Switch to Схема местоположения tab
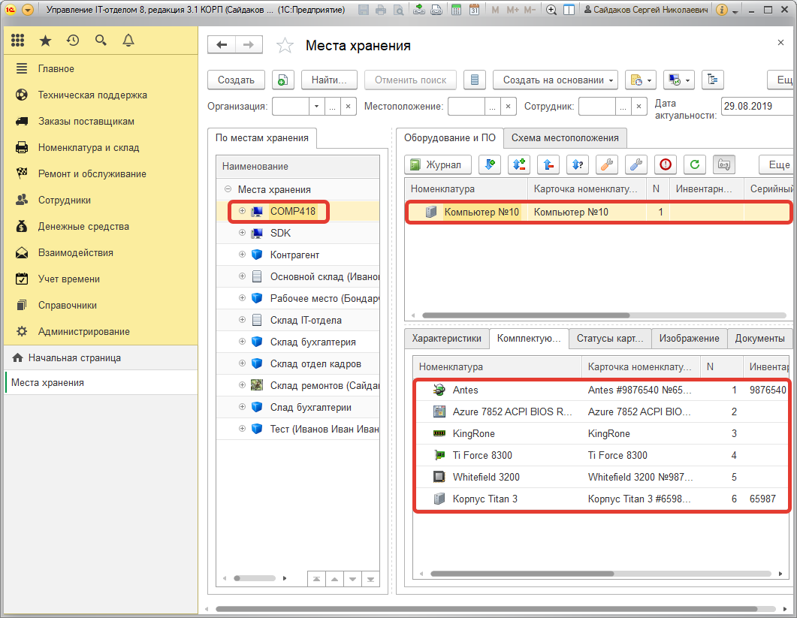Viewport: 797px width, 618px height. click(x=565, y=137)
